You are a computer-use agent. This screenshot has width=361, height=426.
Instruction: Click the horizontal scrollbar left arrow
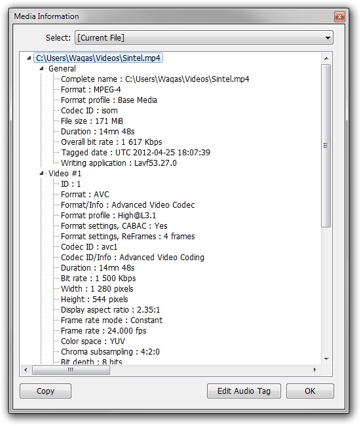pyautogui.click(x=26, y=370)
